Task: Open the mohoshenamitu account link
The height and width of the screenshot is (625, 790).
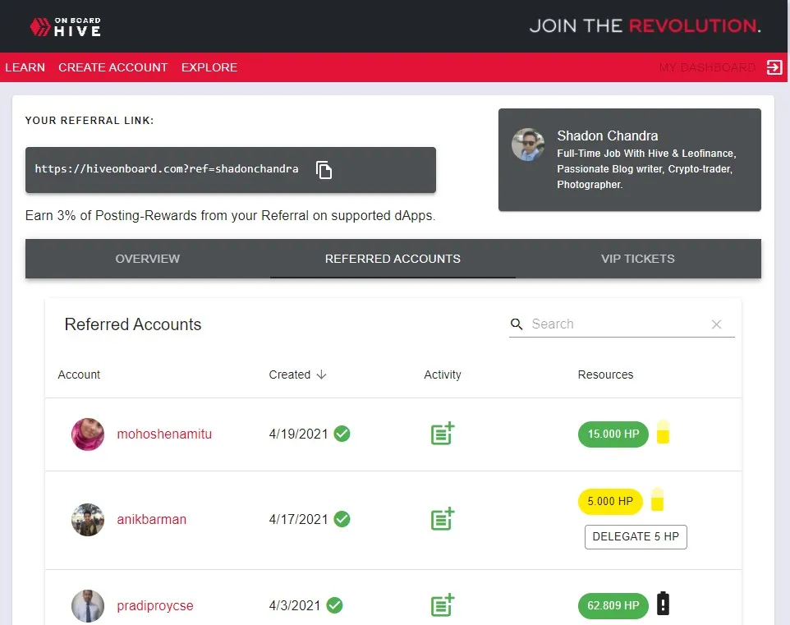Action: (164, 434)
